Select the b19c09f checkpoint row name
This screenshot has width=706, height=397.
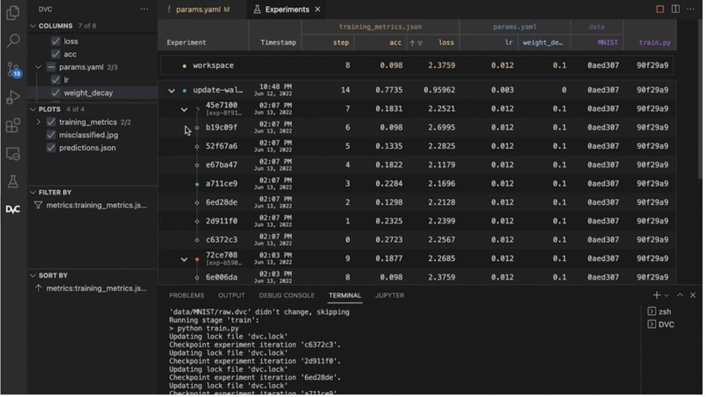click(x=221, y=128)
